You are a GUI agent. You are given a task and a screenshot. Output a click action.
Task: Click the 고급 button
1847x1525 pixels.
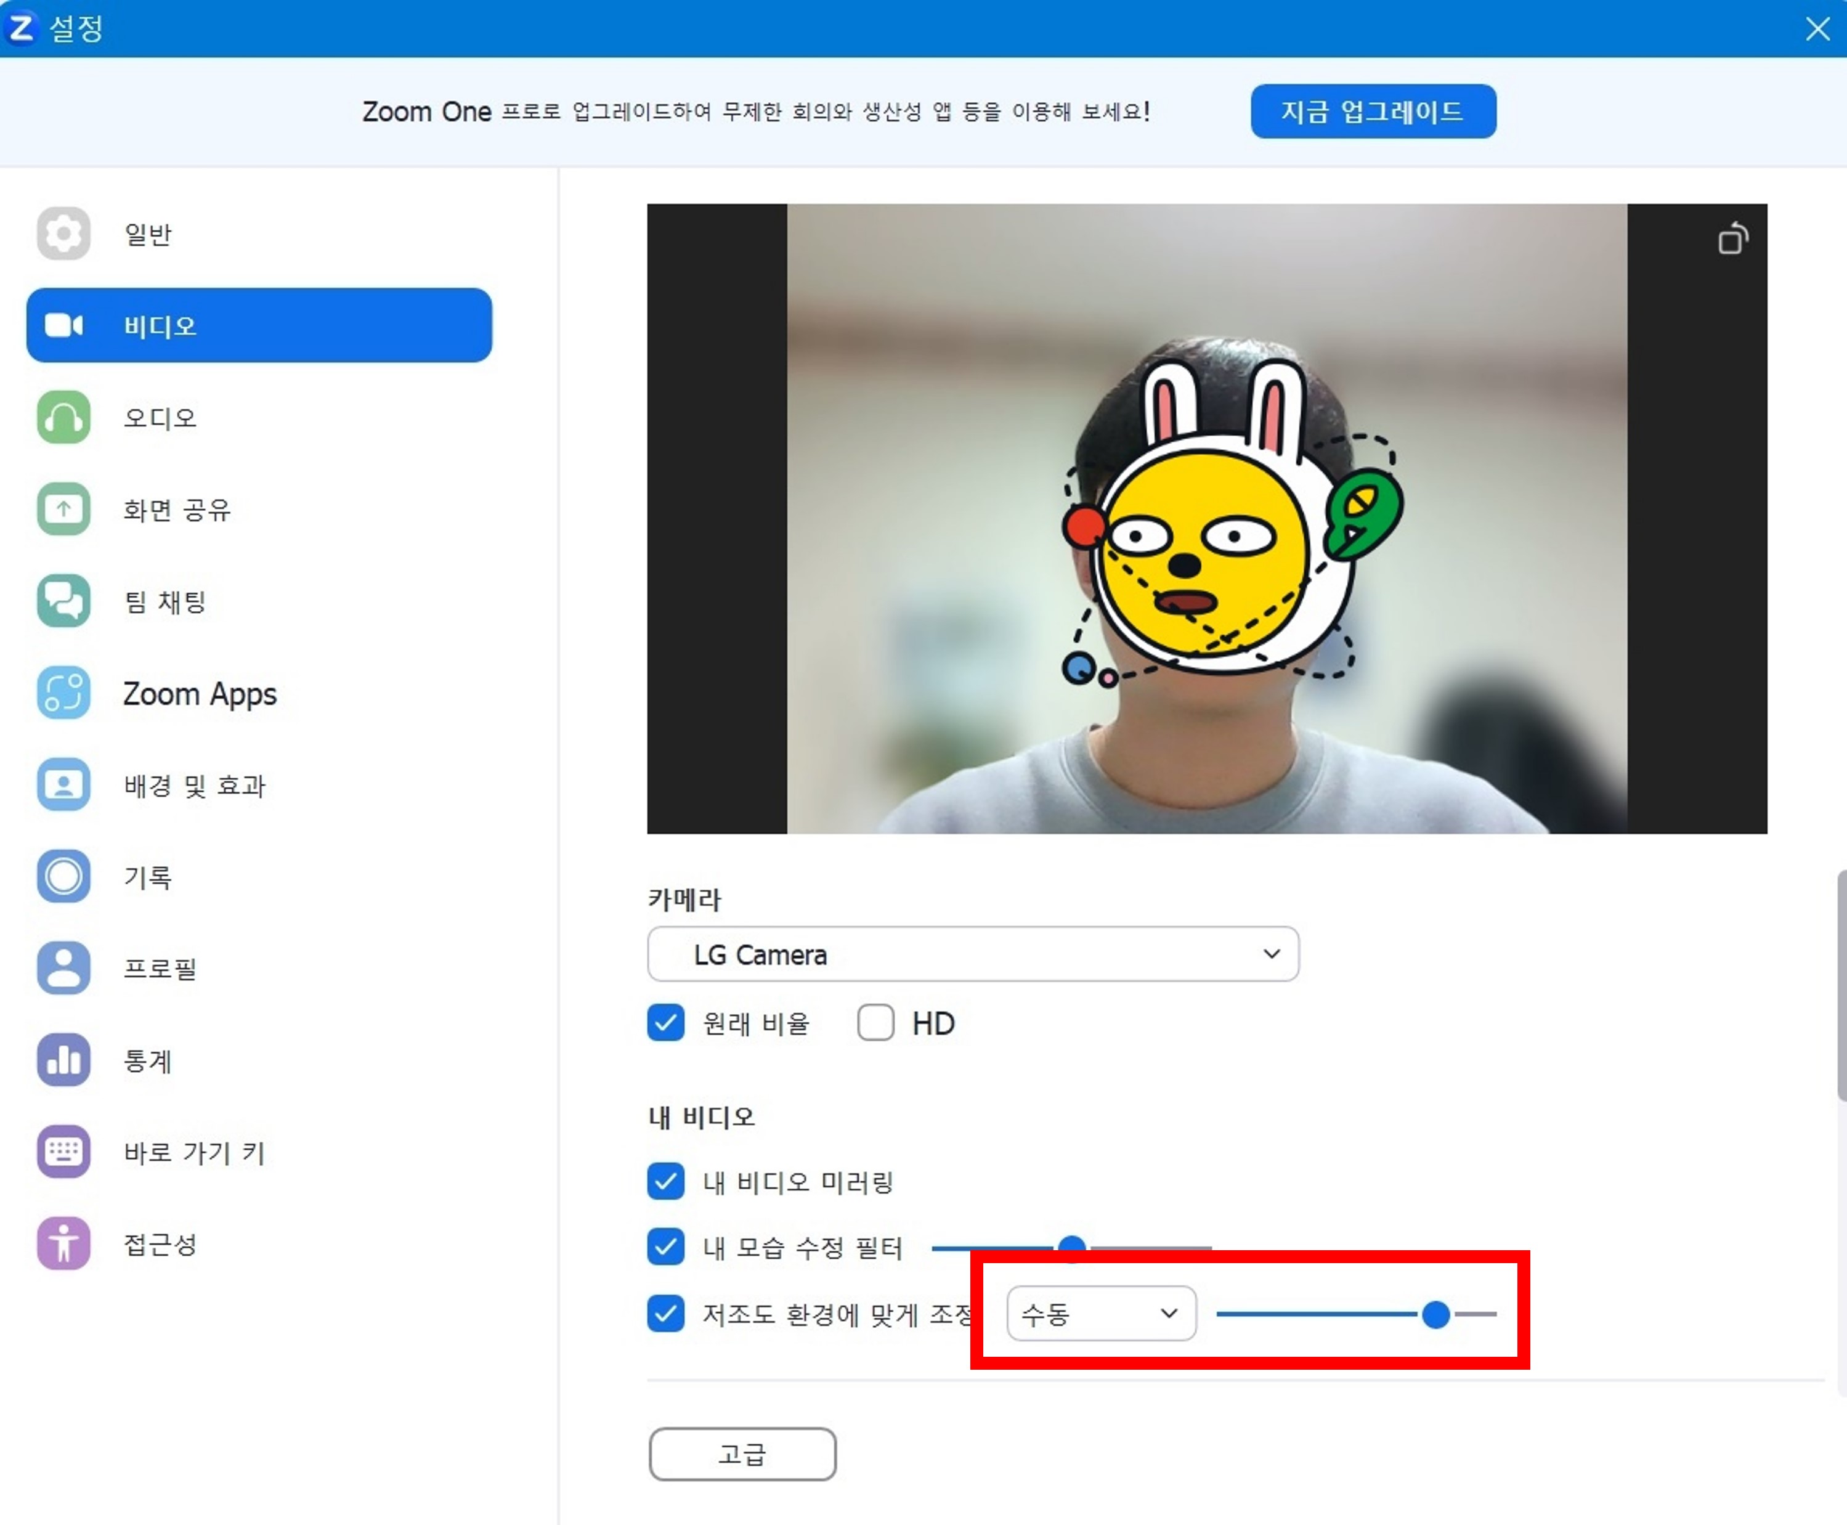[742, 1454]
